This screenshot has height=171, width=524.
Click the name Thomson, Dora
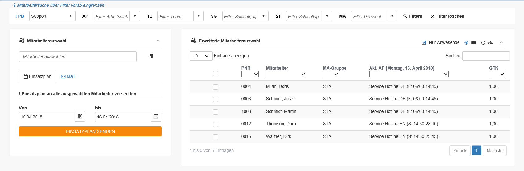coord(281,124)
